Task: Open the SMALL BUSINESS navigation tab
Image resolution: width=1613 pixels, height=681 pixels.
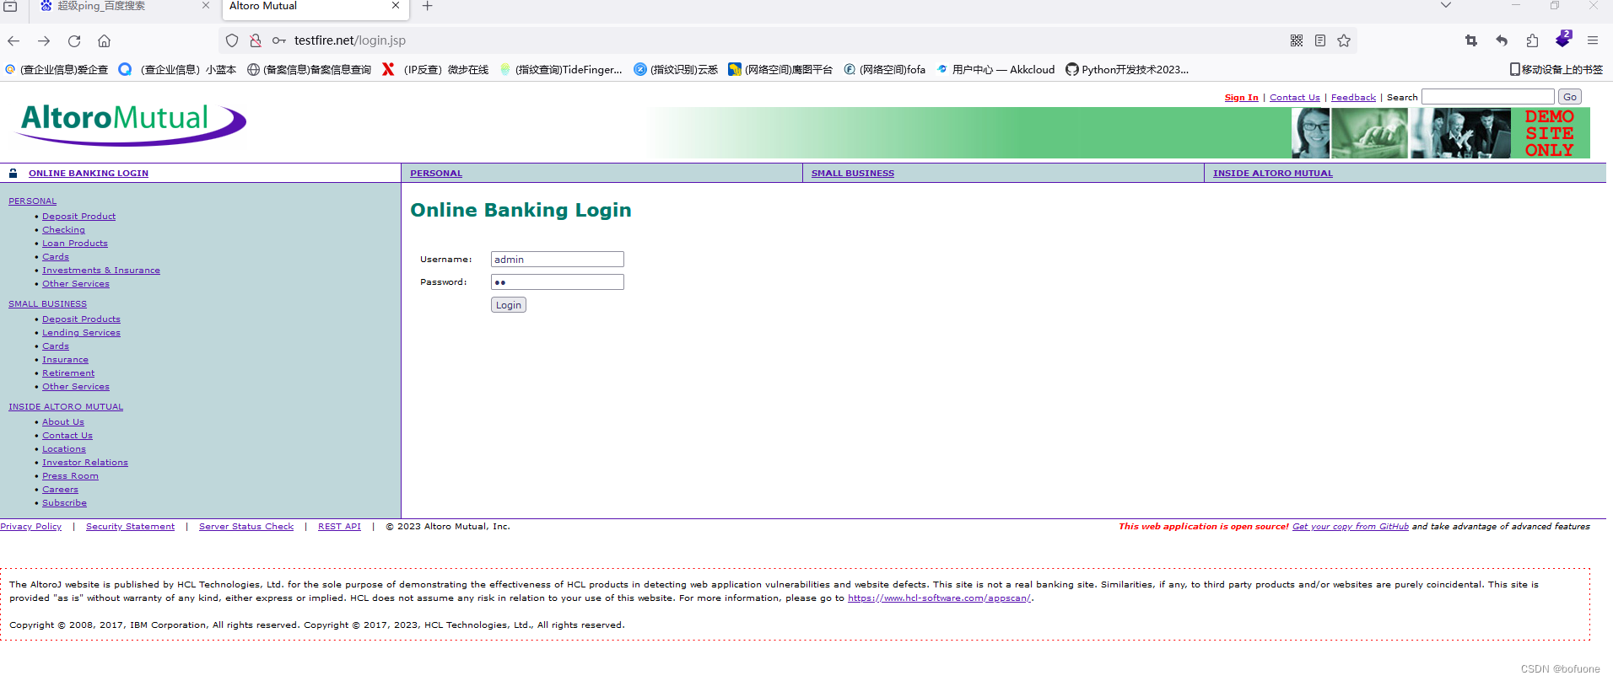Action: (853, 174)
